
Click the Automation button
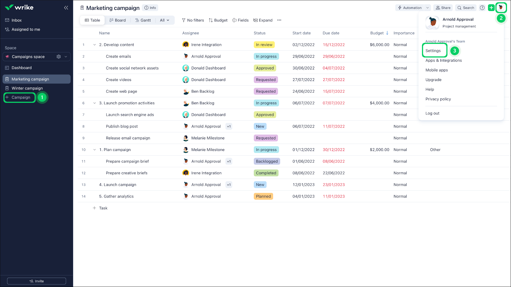pos(410,8)
